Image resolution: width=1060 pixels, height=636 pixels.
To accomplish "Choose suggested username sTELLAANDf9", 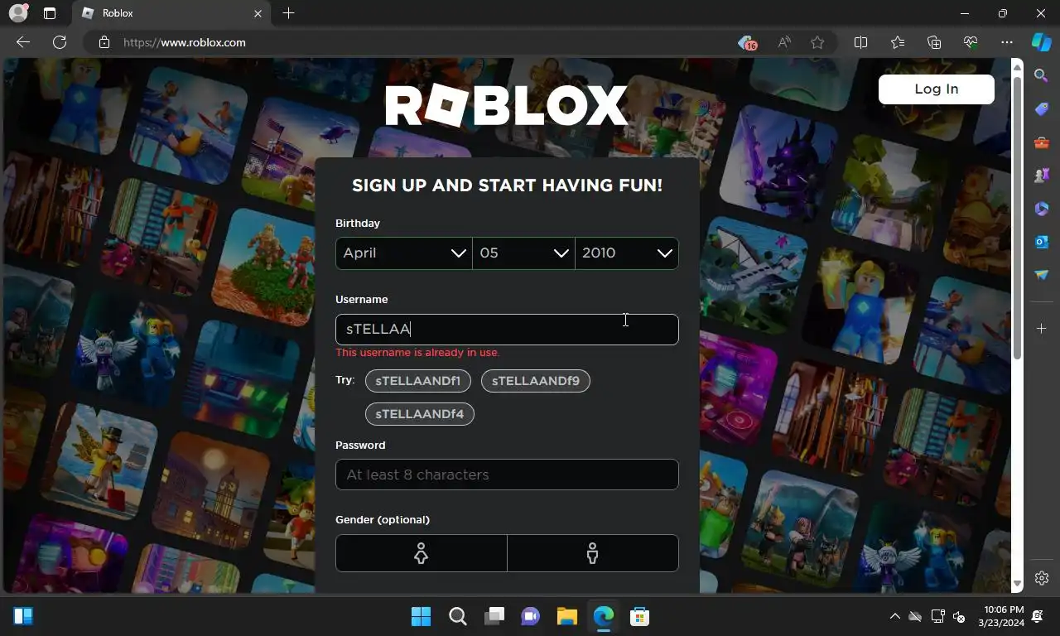I will point(536,381).
